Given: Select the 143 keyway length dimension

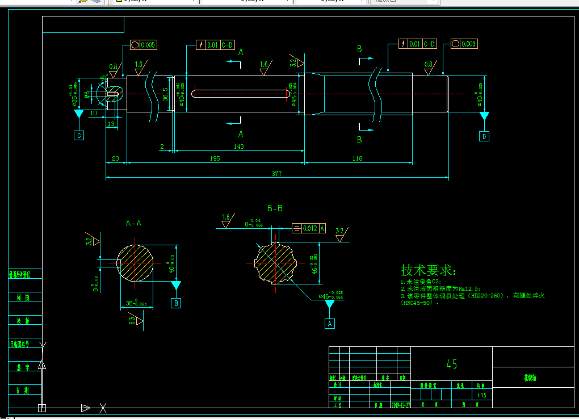Looking at the screenshot, I should click(238, 146).
